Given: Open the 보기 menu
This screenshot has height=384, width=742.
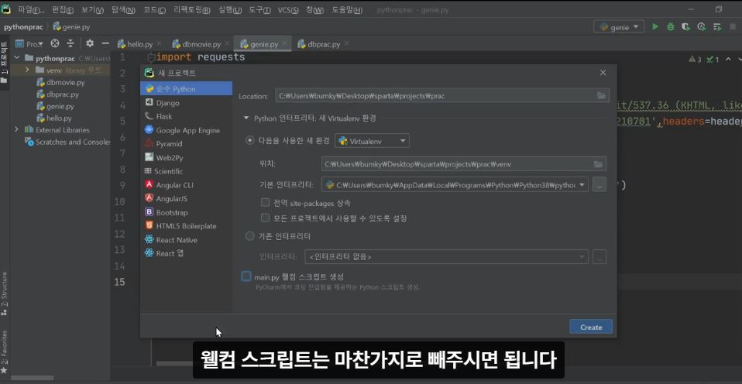Looking at the screenshot, I should point(92,10).
